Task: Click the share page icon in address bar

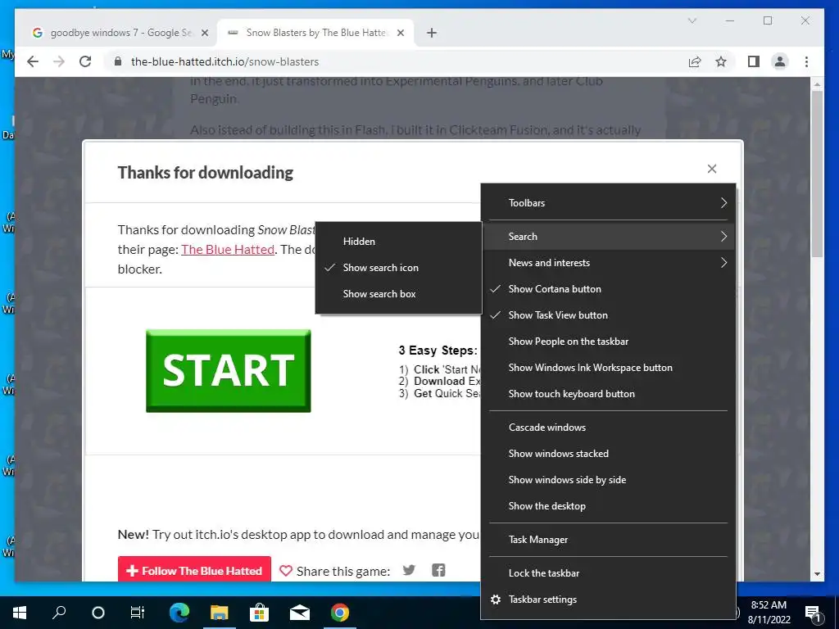Action: click(695, 61)
